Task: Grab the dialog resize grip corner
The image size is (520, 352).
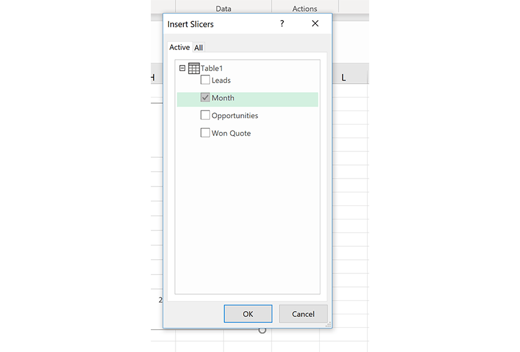Action: [x=328, y=325]
